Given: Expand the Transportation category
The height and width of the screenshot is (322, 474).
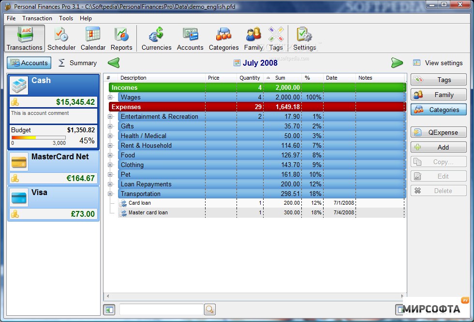Looking at the screenshot, I should tap(110, 194).
